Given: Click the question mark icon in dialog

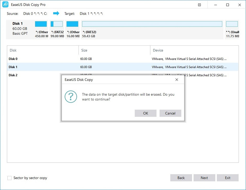Looking at the screenshot, I should click(x=71, y=97).
